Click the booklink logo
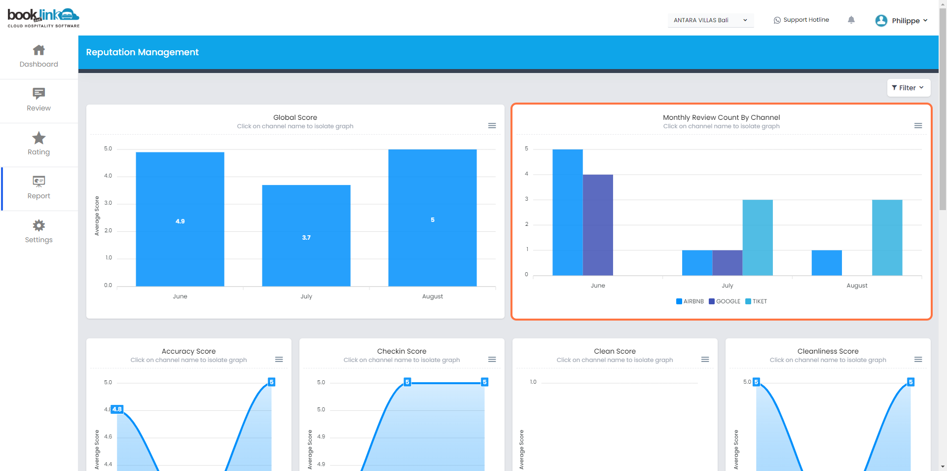 [x=43, y=18]
